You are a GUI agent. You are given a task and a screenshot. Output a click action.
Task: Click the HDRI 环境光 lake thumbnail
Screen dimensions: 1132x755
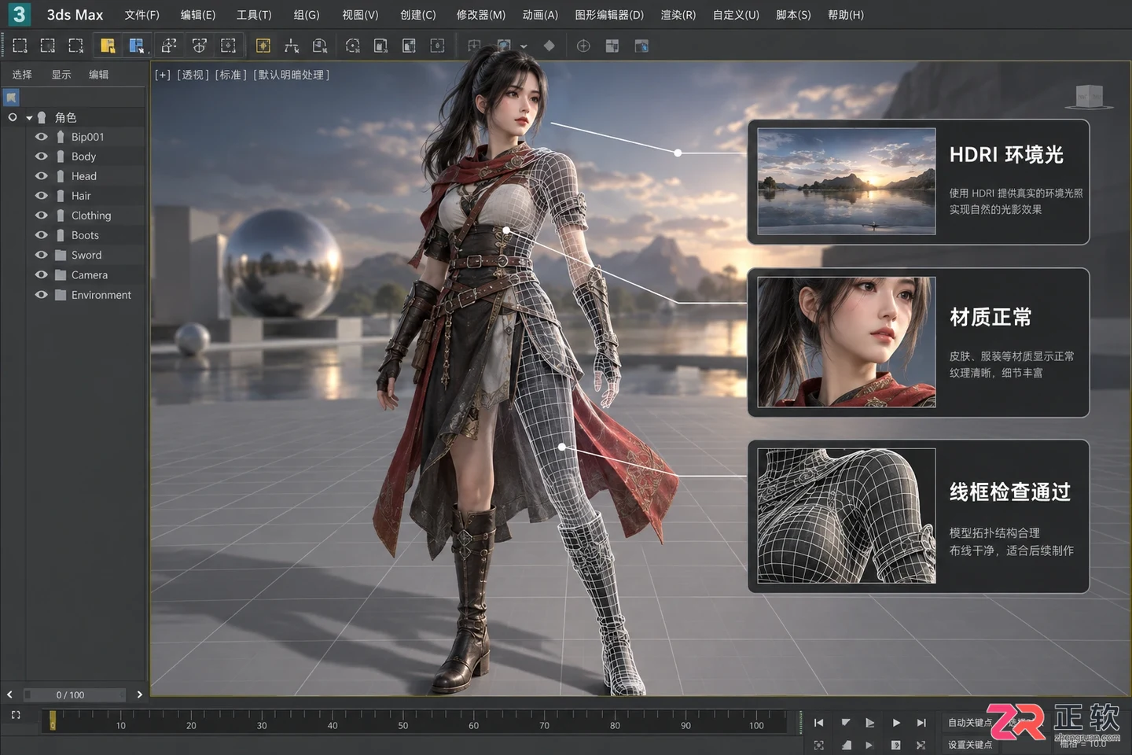tap(847, 181)
